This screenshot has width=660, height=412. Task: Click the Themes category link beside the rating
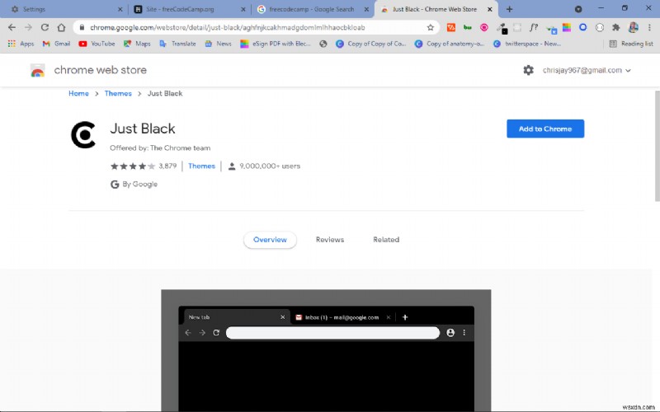201,166
